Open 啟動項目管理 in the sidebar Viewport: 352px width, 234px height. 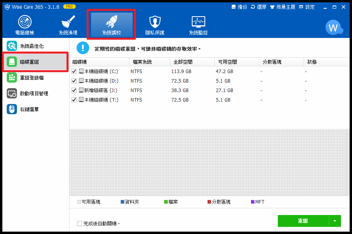click(12, 94)
